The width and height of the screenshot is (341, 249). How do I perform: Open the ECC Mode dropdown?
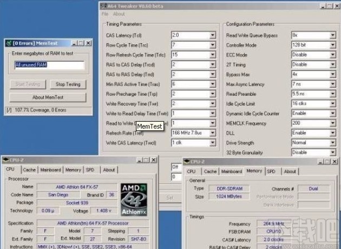[x=333, y=55]
